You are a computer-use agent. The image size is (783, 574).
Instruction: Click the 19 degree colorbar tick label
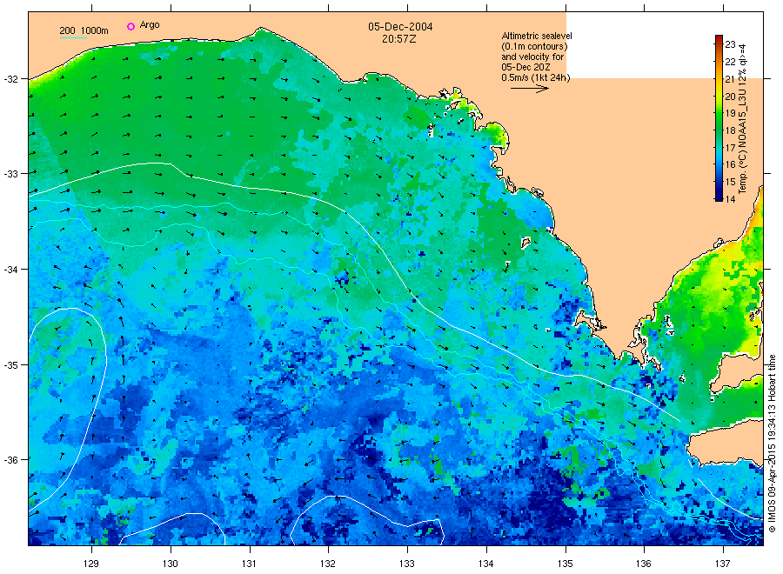coord(731,113)
